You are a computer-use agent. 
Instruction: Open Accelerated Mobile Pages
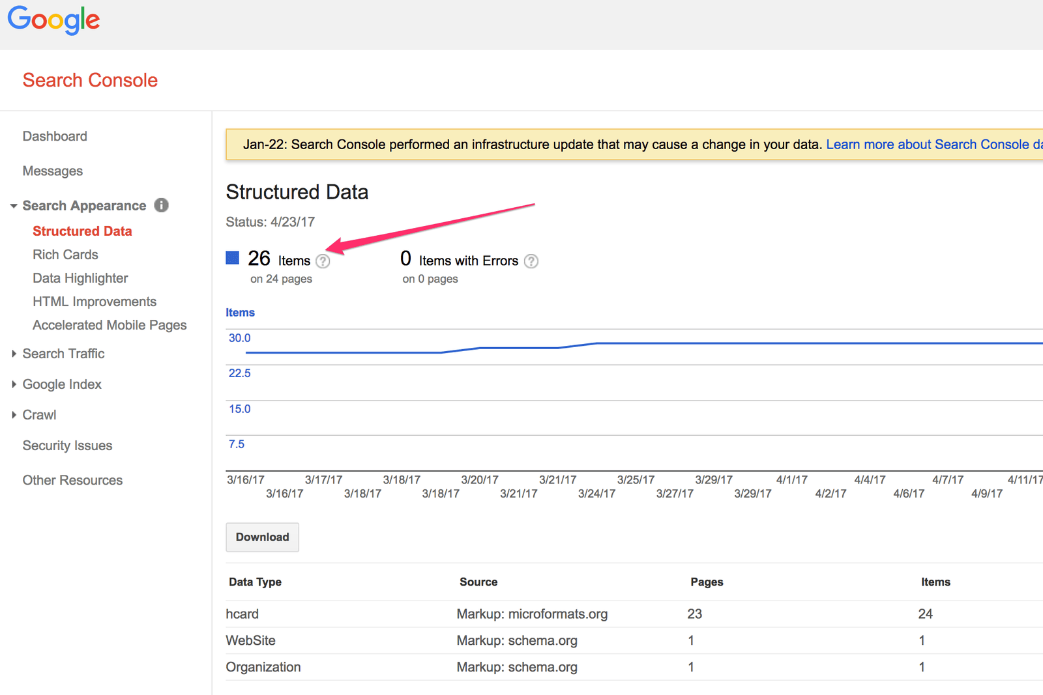(x=110, y=325)
